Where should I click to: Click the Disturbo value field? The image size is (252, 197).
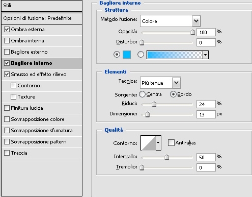(206, 42)
